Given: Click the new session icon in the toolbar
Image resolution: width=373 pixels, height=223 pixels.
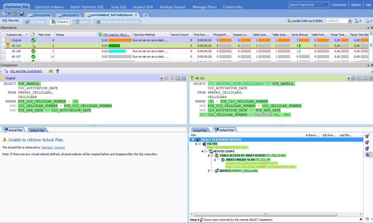Looking at the screenshot, I should (4, 14).
